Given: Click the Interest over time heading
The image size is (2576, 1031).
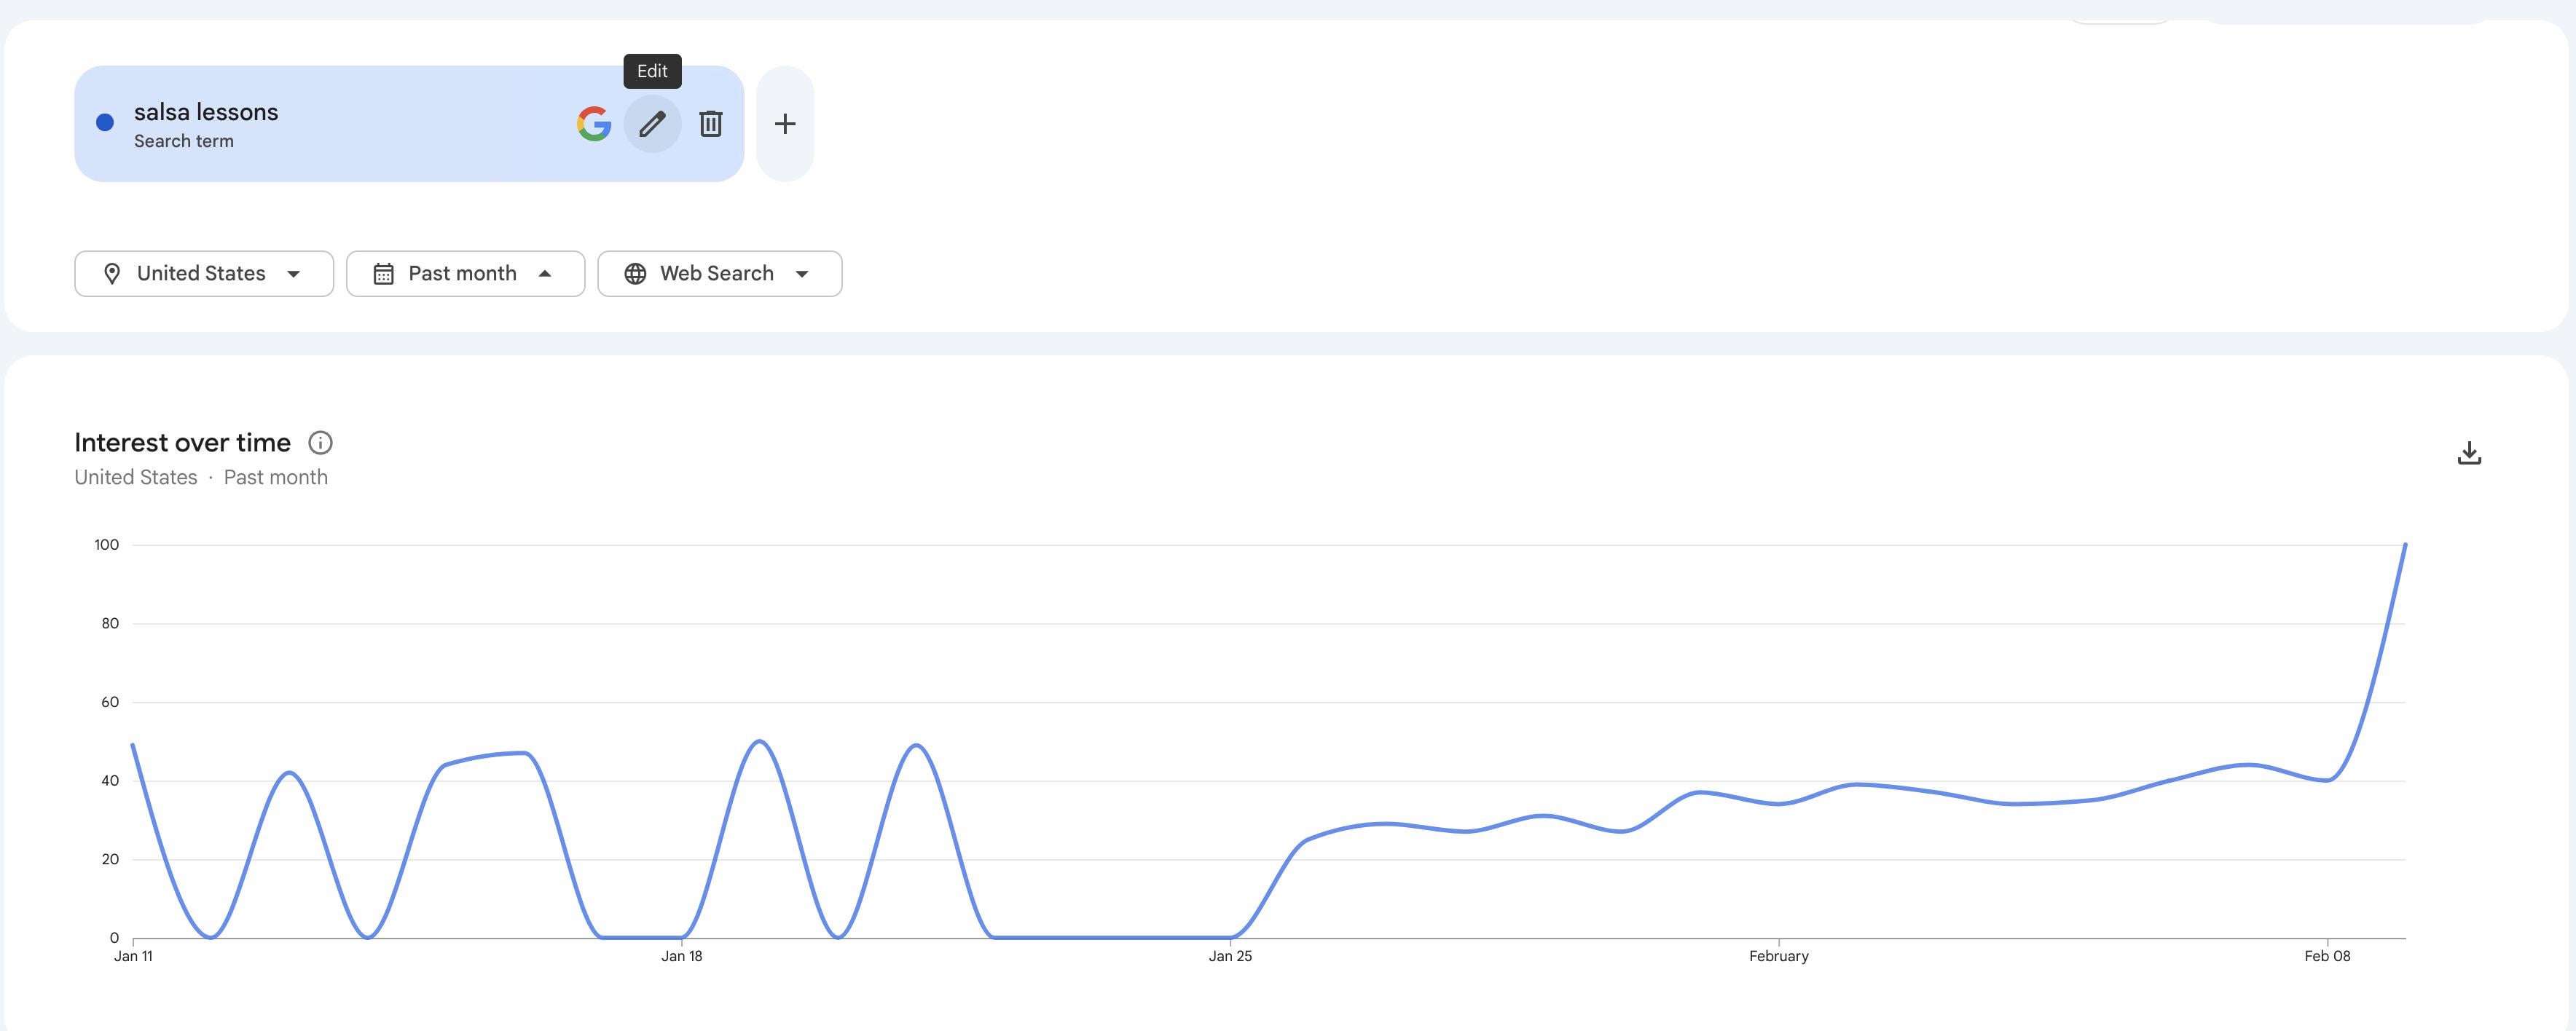Looking at the screenshot, I should 182,443.
